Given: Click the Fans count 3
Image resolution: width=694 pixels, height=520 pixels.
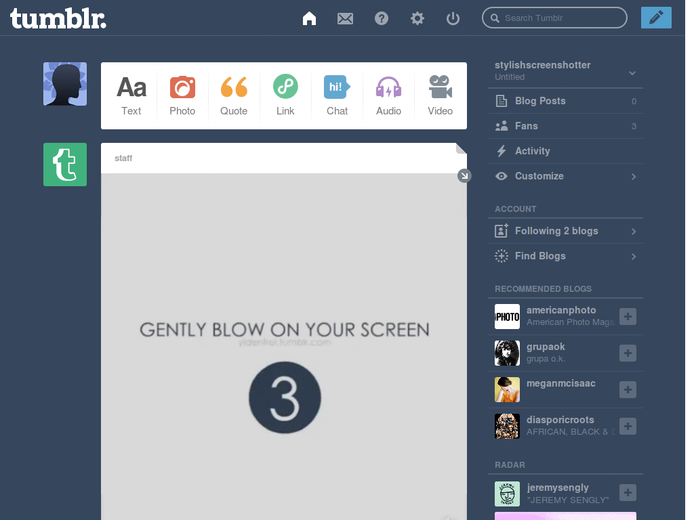Looking at the screenshot, I should click(x=634, y=127).
